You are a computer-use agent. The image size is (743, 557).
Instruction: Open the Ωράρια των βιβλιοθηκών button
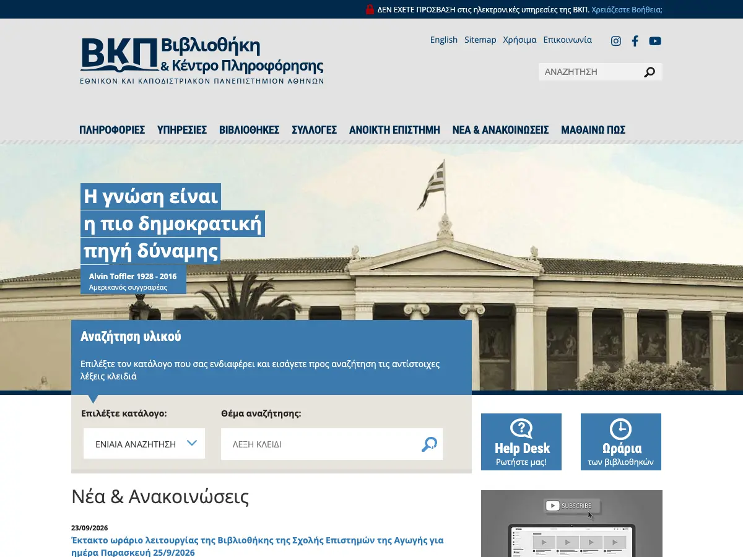621,442
